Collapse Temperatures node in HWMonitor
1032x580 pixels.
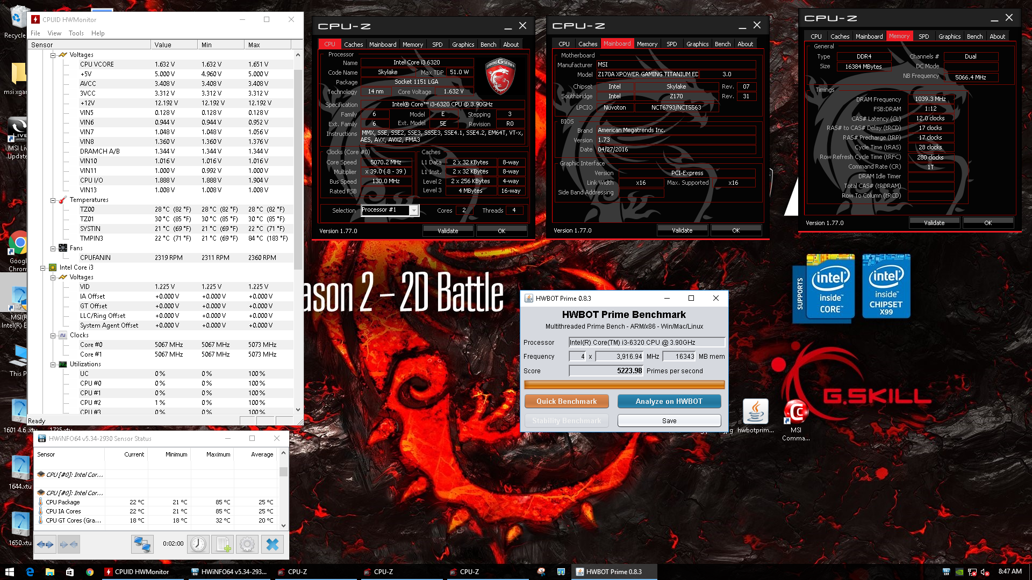[53, 200]
